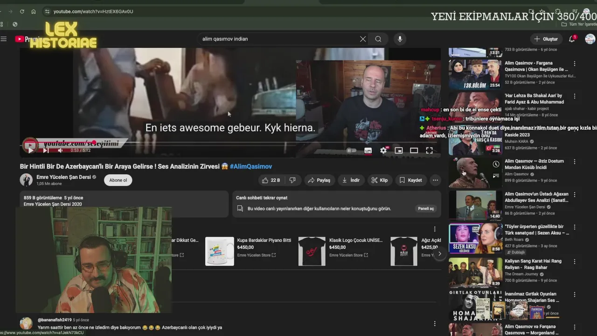Open the YouTube guide hamburger menu
This screenshot has height=336, width=597.
(4, 39)
